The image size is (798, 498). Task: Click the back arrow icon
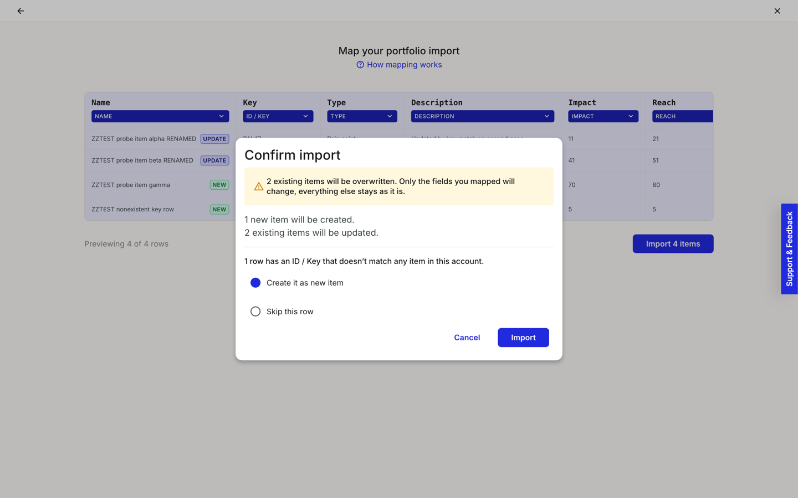(x=21, y=11)
